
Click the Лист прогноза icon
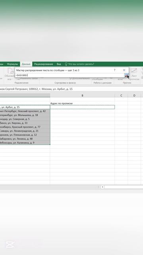point(134,71)
